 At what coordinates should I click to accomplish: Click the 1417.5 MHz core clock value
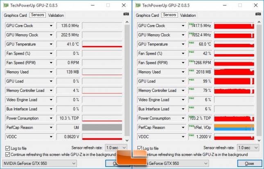click(200, 25)
